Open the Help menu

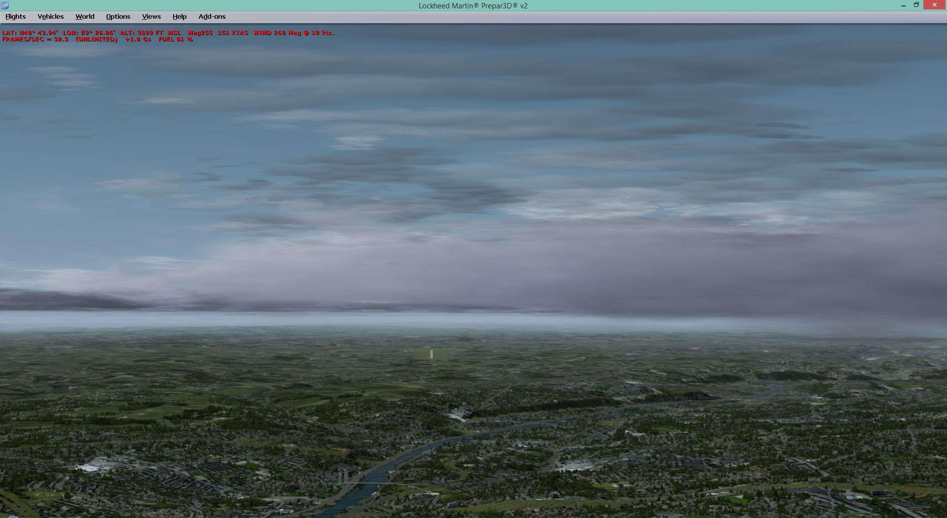[180, 16]
